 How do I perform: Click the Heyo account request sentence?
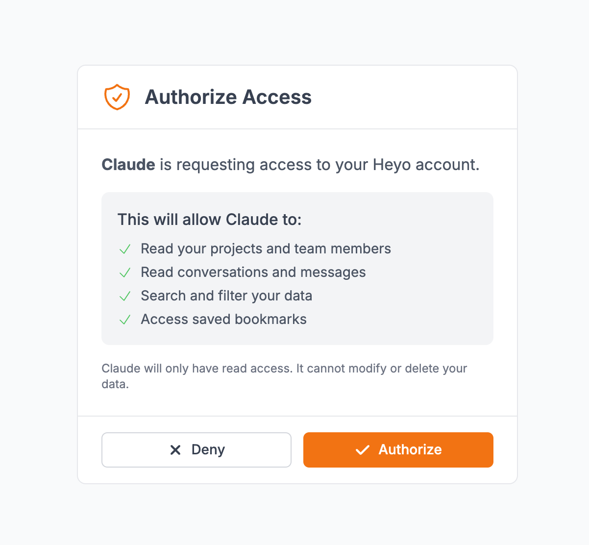coord(291,165)
